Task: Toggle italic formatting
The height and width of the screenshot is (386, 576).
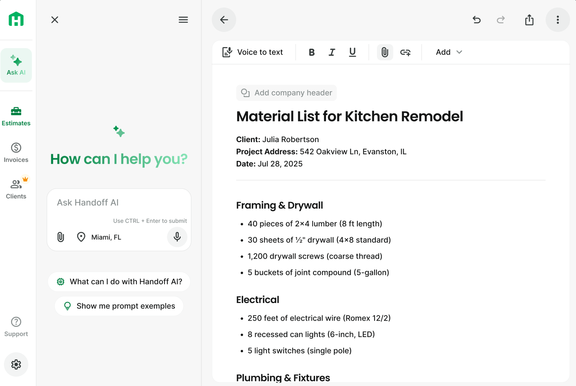Action: [332, 52]
